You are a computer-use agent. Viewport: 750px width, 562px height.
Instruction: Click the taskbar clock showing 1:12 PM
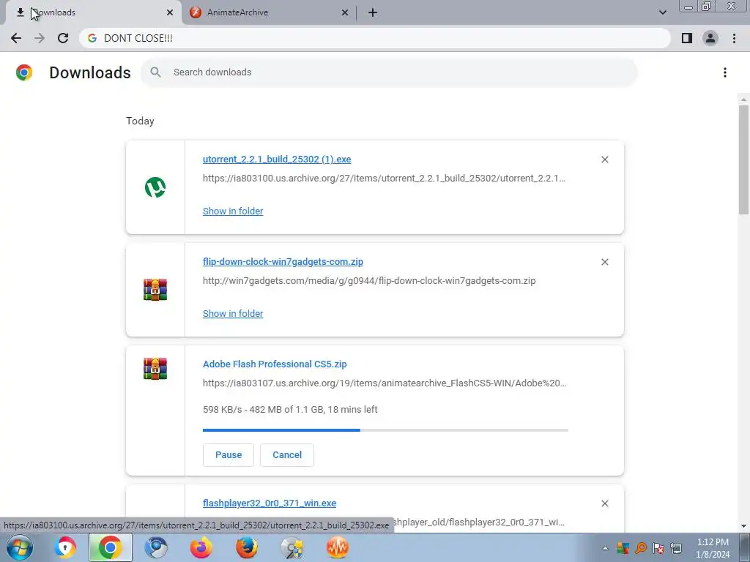click(x=713, y=548)
